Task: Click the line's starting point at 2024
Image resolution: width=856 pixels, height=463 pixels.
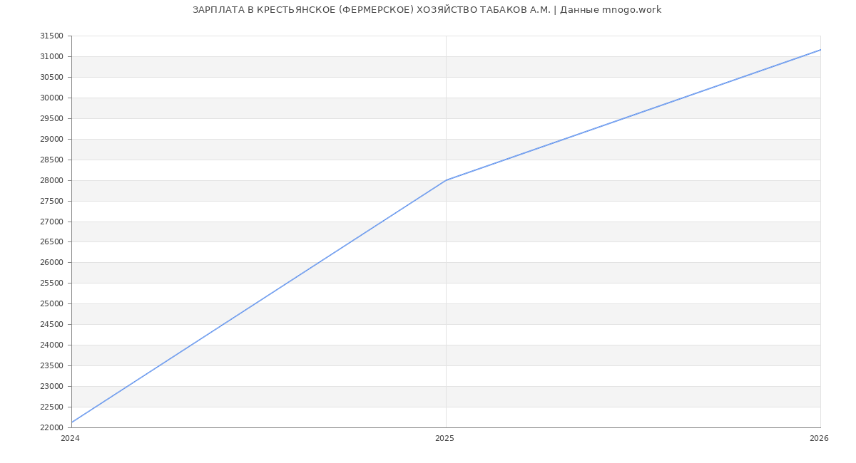Action: 72,422
